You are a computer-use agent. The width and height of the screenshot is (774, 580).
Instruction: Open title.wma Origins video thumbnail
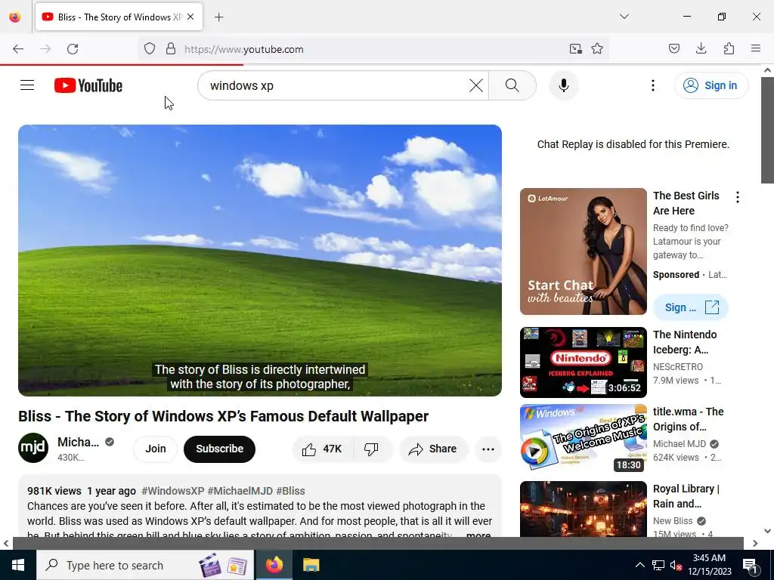(583, 438)
